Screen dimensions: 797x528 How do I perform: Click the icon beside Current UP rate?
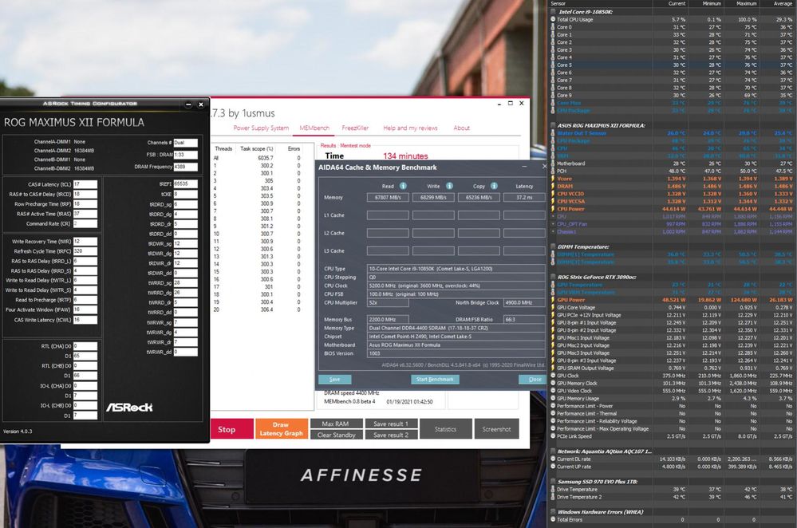tap(553, 467)
